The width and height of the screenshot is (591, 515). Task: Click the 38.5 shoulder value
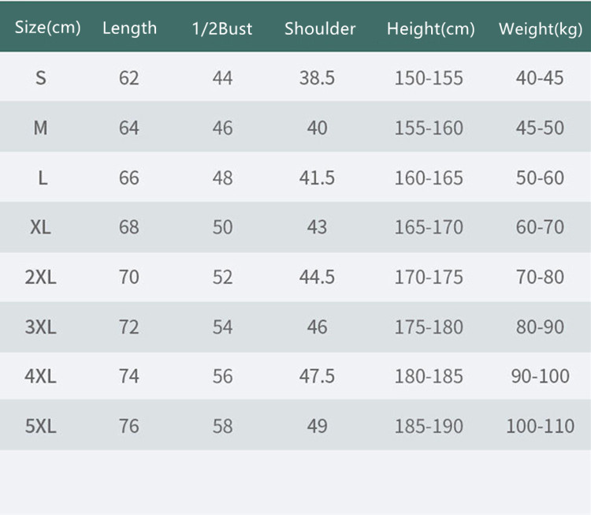tap(317, 78)
